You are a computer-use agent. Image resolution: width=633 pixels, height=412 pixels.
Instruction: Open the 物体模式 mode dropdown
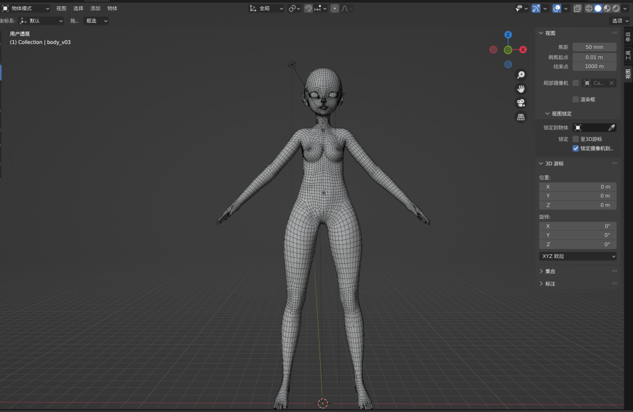[26, 9]
